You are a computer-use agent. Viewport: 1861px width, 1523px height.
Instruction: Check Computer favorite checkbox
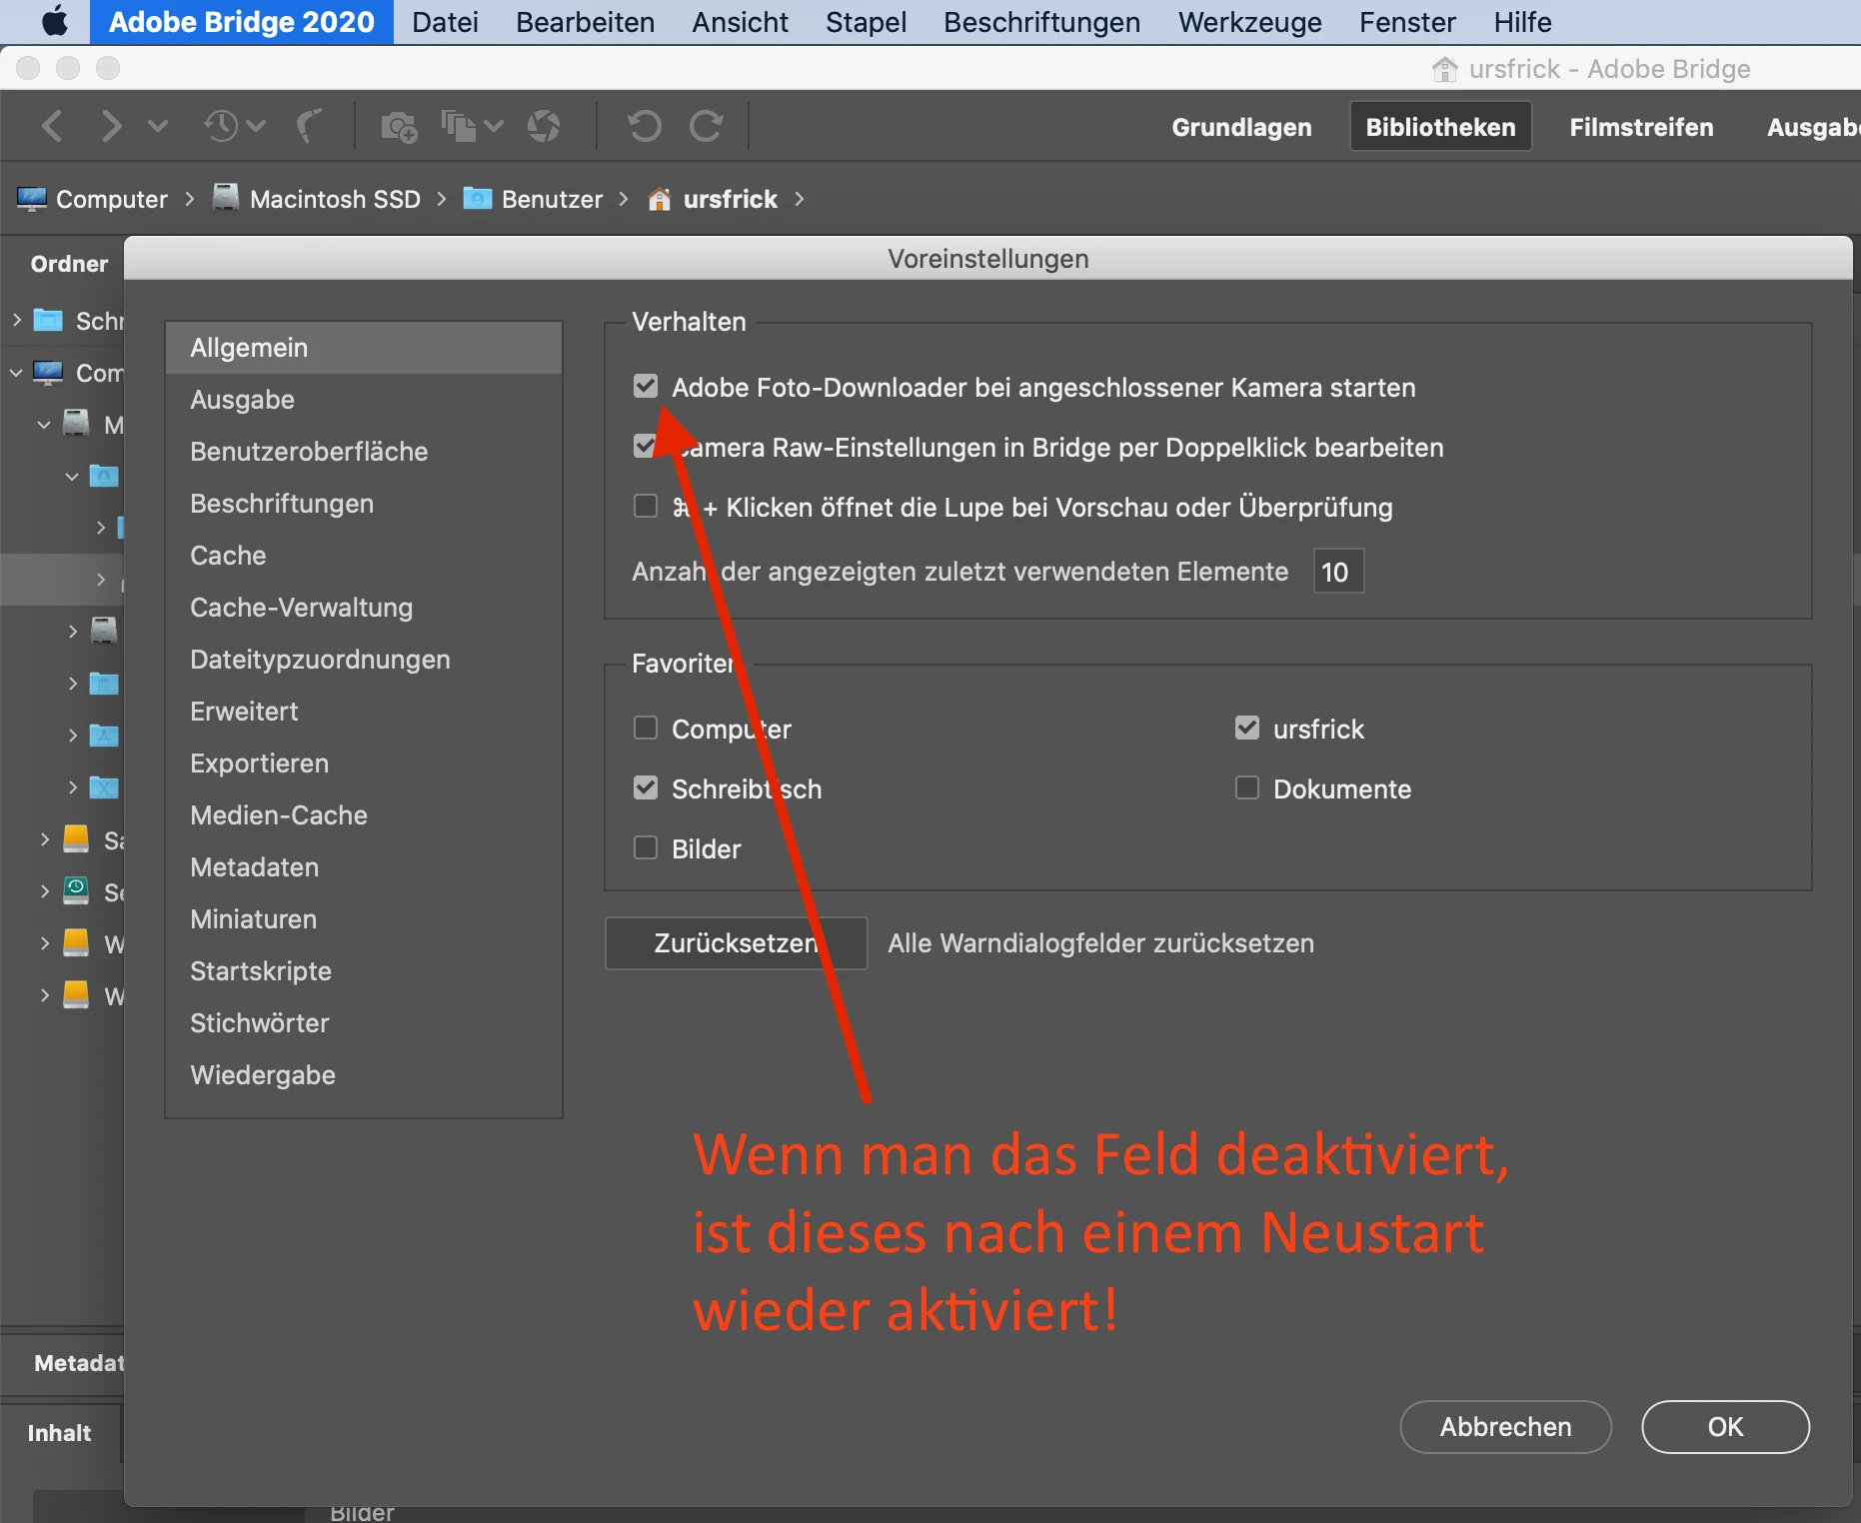646,728
